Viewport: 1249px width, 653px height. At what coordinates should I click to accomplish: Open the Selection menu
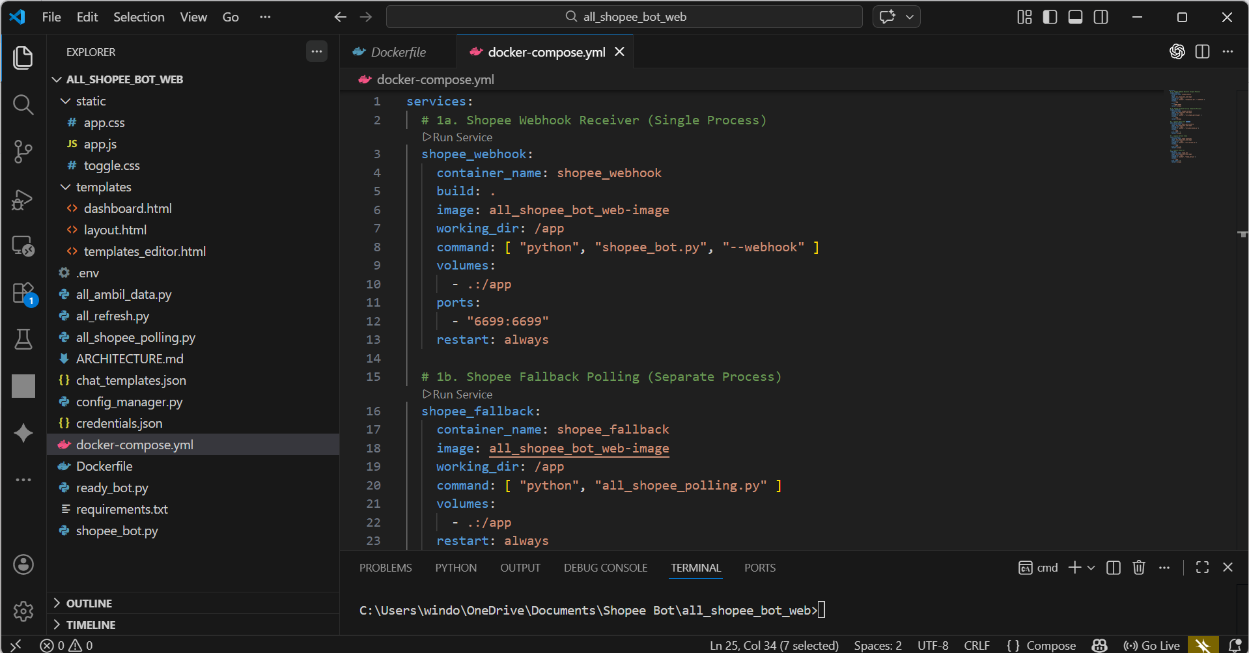pyautogui.click(x=139, y=17)
